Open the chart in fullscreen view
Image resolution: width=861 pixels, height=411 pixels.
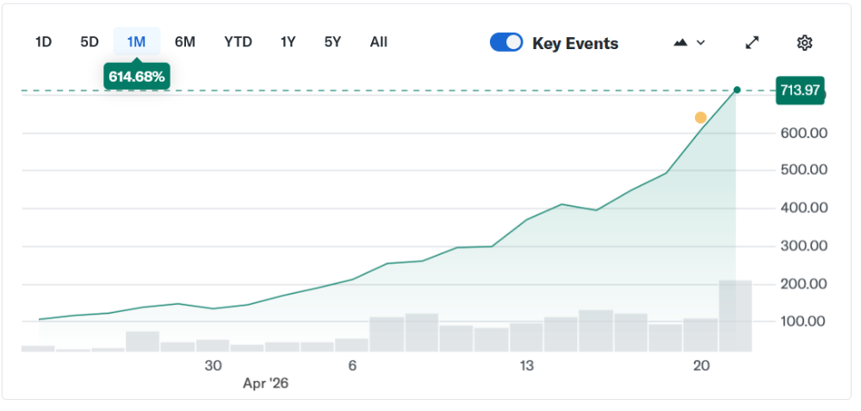tap(753, 42)
